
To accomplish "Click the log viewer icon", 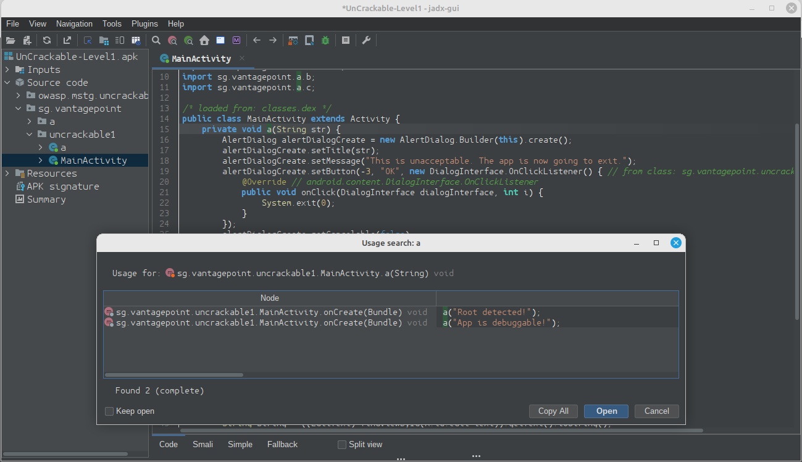I will click(346, 41).
